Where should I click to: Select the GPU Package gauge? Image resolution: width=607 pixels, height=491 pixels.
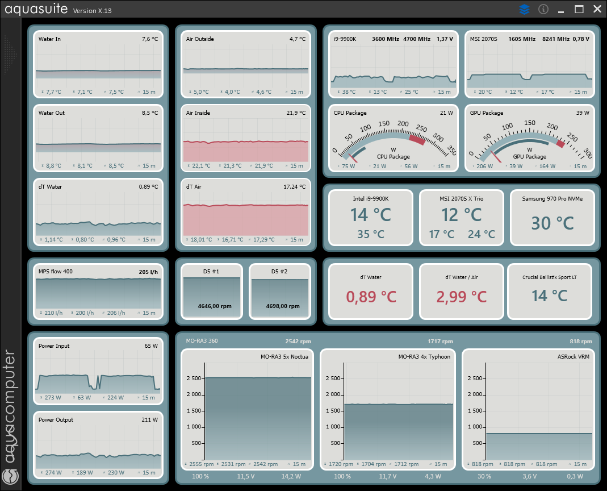click(x=530, y=138)
